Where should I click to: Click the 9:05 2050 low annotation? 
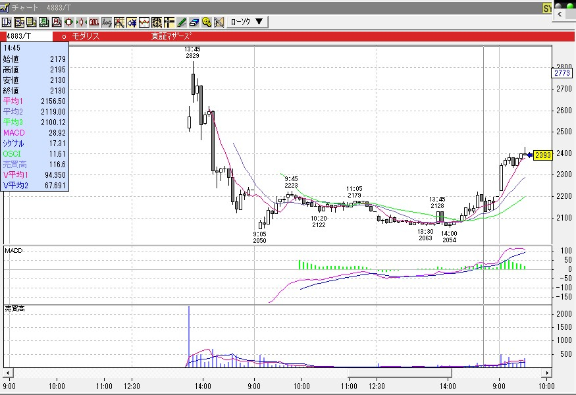[260, 238]
